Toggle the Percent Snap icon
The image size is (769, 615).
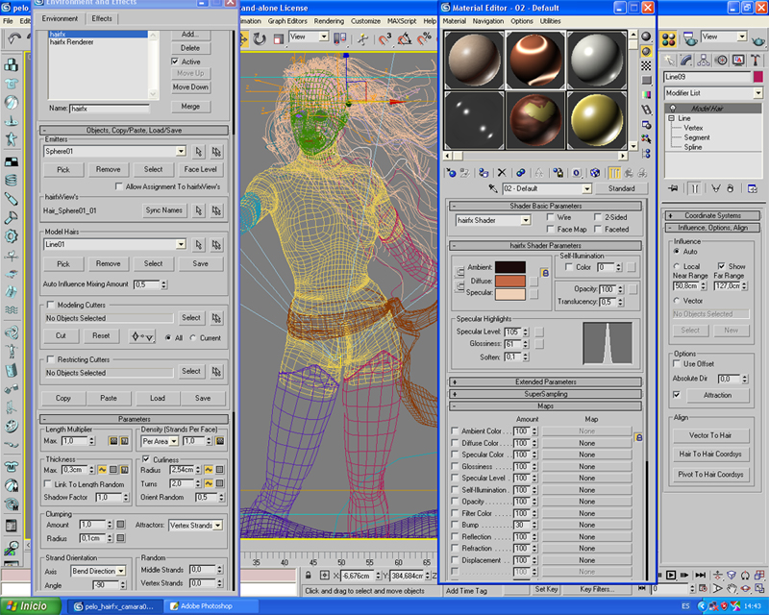(424, 38)
